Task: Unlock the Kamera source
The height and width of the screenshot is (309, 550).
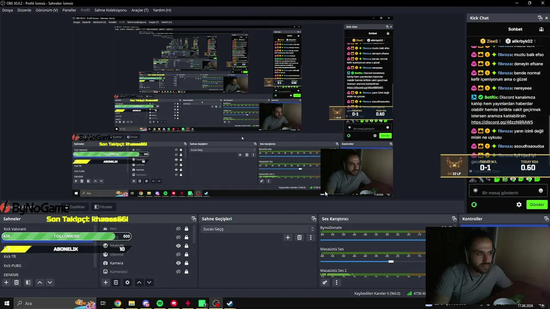Action: 186,263
